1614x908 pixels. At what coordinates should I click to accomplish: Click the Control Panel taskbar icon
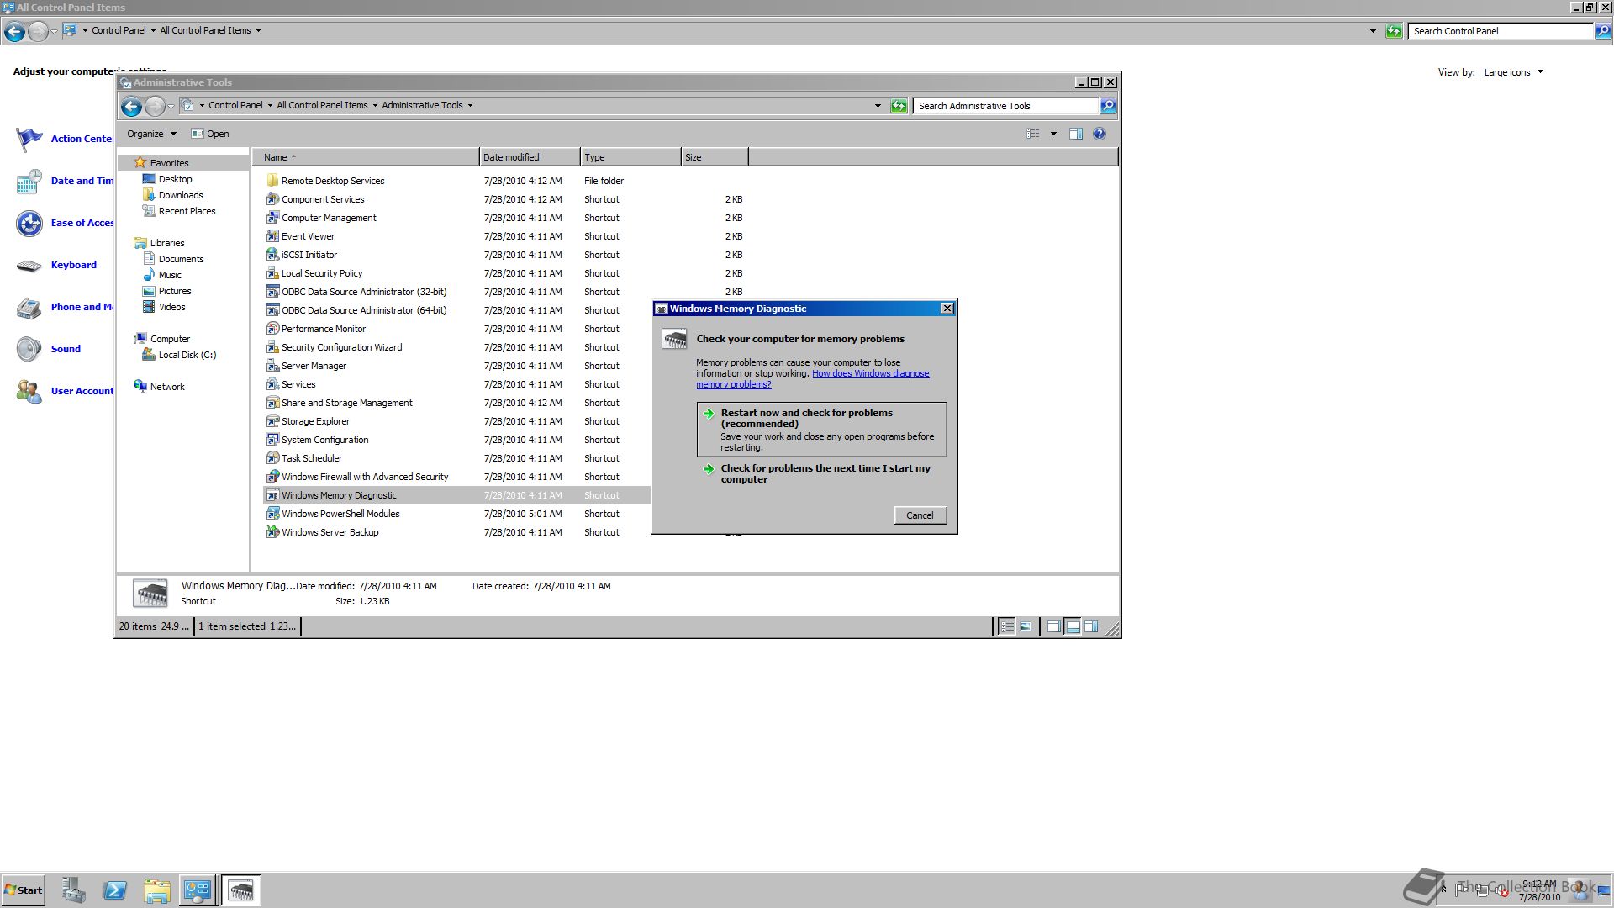coord(198,890)
